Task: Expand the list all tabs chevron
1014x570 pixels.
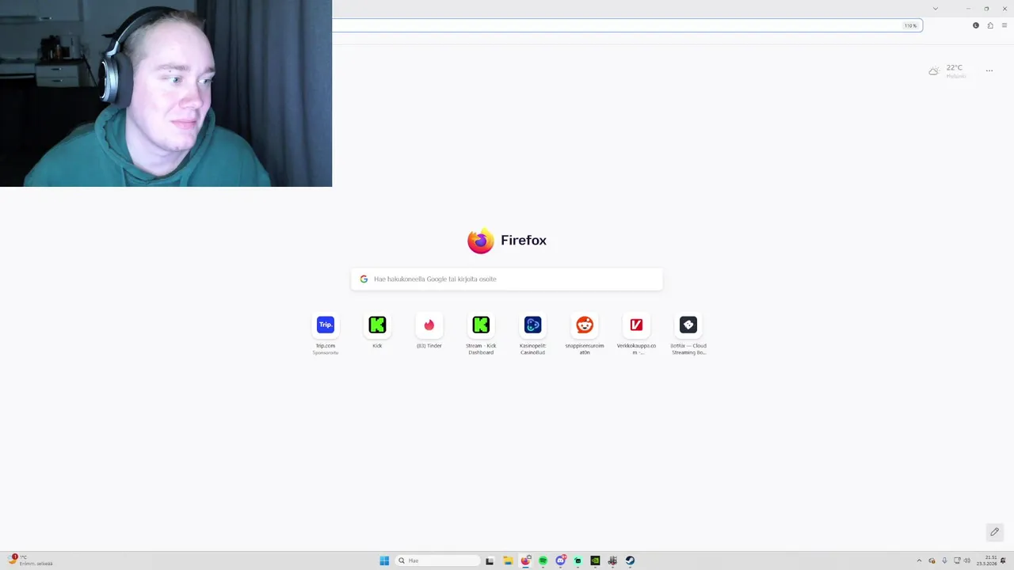Action: (x=936, y=8)
